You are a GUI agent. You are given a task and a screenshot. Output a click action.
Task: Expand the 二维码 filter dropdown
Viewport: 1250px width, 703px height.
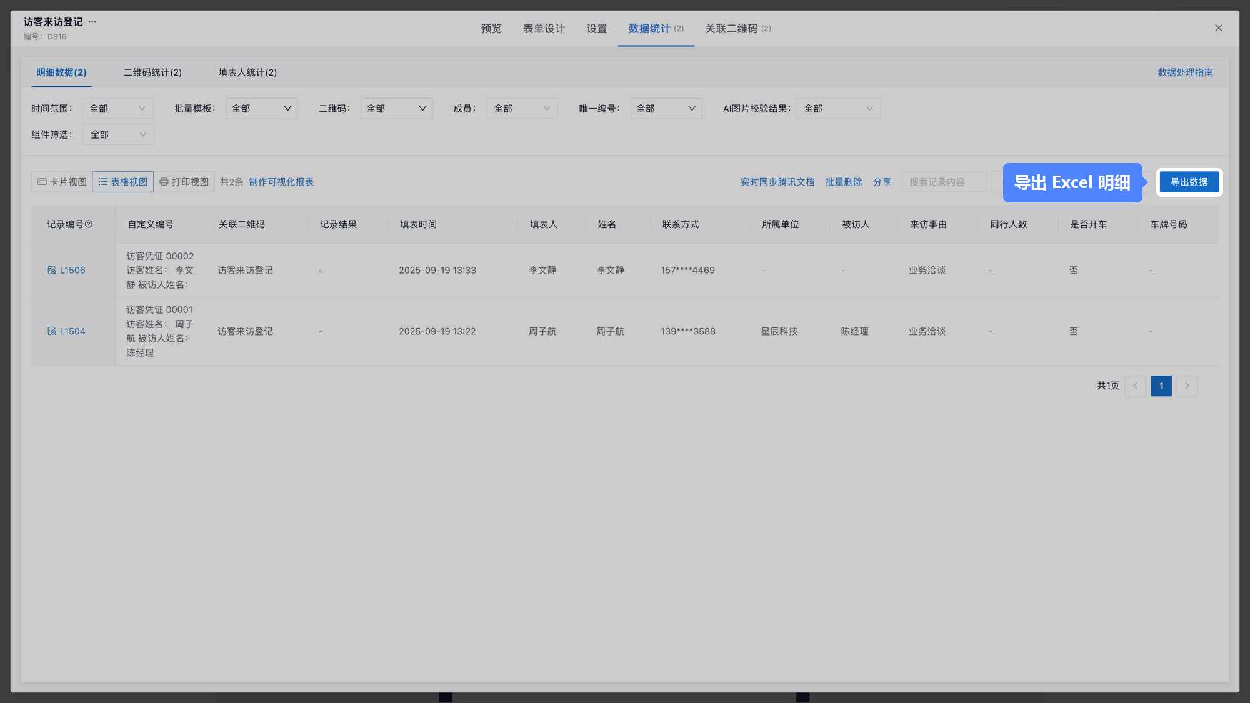[x=396, y=109]
